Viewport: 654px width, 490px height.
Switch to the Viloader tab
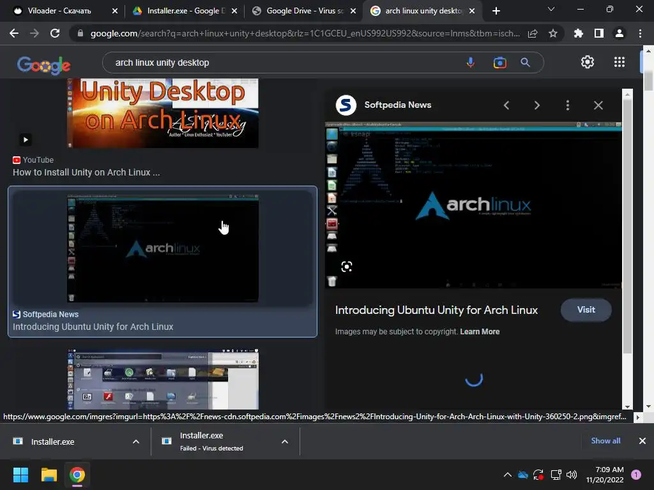click(x=58, y=11)
